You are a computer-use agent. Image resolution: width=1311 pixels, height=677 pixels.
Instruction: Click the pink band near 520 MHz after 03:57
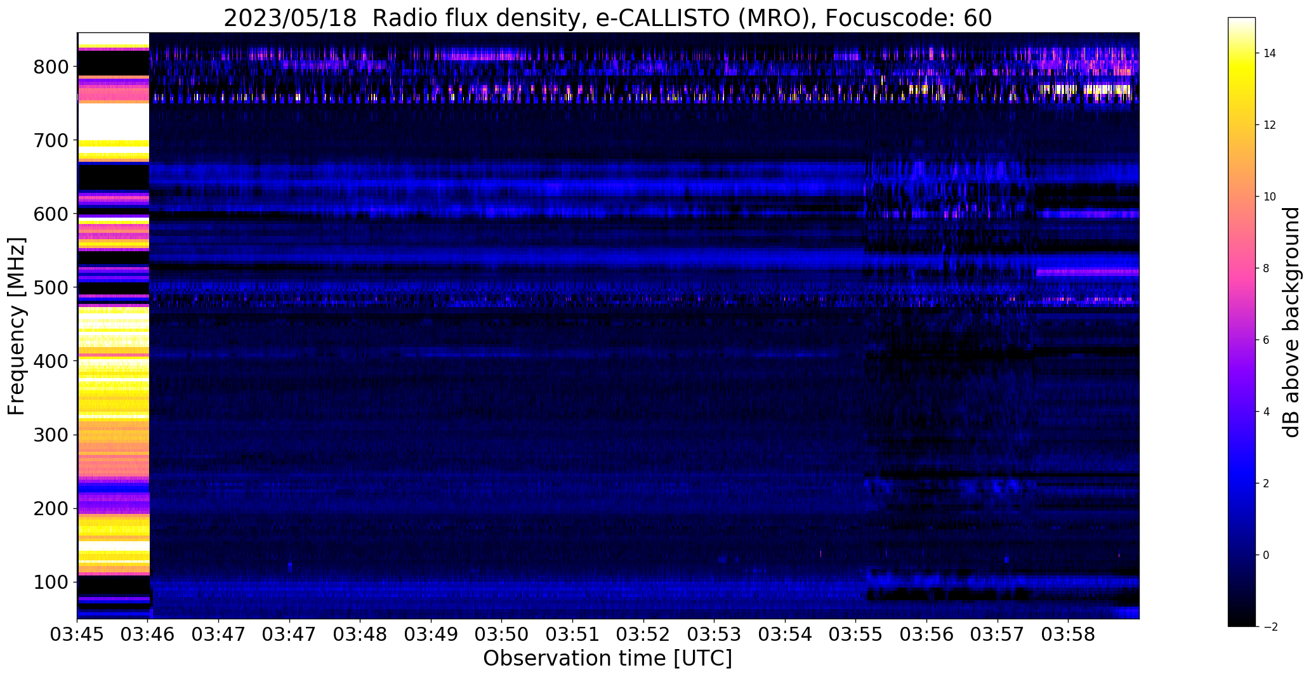point(1087,272)
